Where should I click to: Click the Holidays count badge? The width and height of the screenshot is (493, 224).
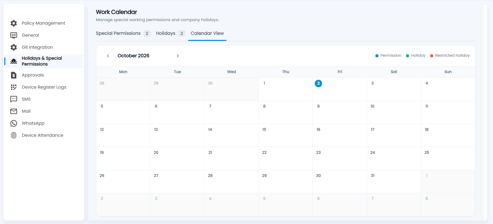(182, 33)
